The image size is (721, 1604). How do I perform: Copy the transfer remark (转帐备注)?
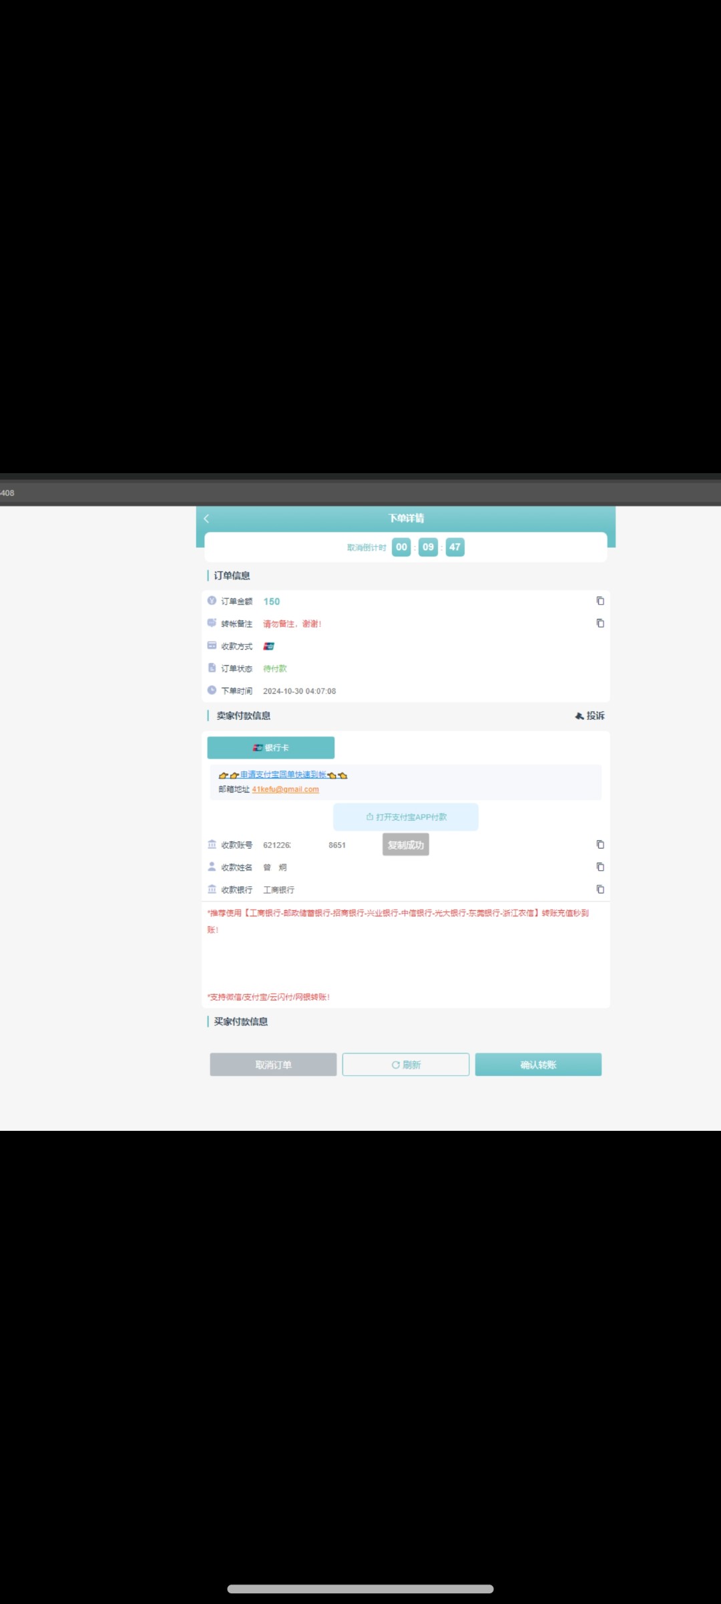tap(600, 623)
